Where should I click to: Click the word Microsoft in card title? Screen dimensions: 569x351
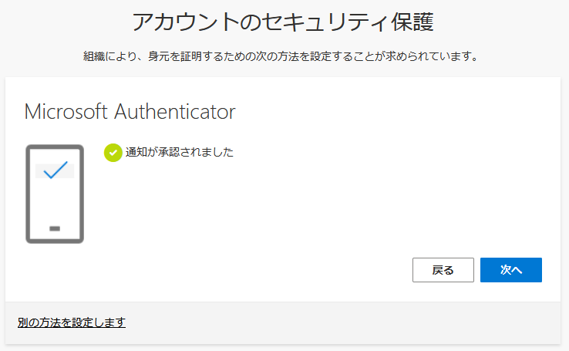click(x=66, y=111)
